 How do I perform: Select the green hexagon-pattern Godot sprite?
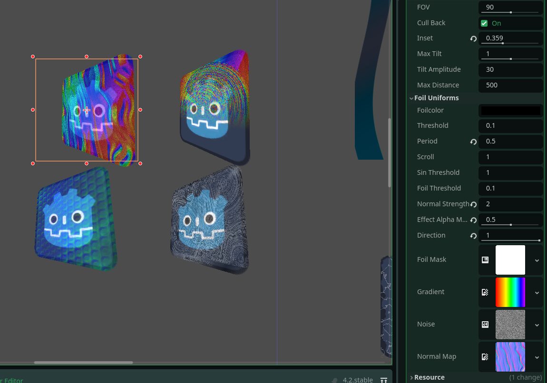click(76, 219)
